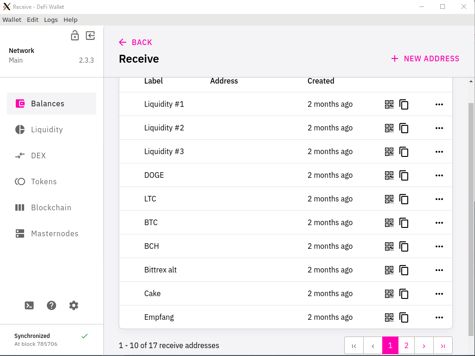The width and height of the screenshot is (475, 356).
Task: Show QR code for Liquidity #1
Action: coord(389,104)
